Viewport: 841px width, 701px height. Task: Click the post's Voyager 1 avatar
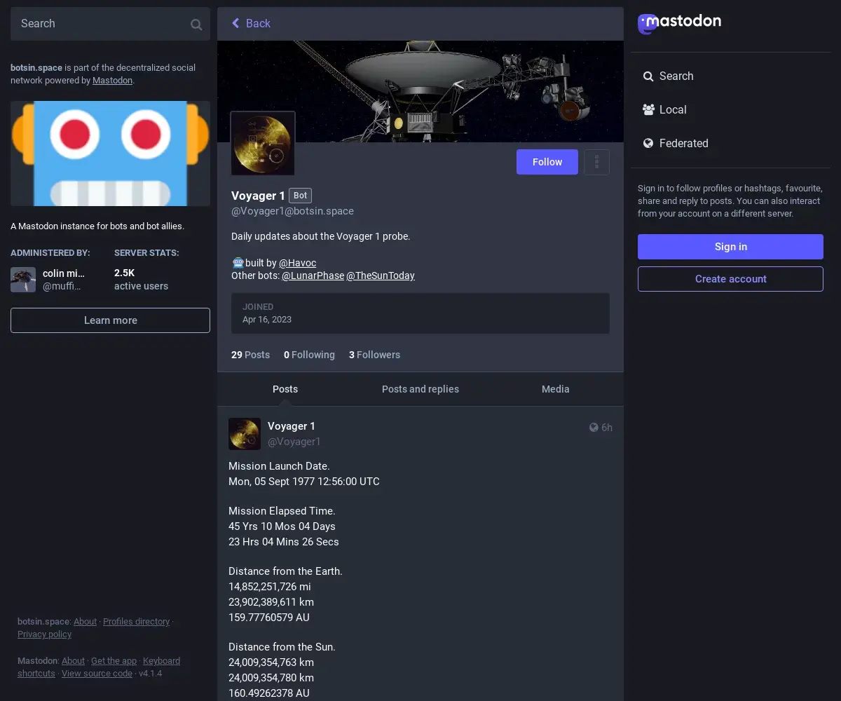[x=245, y=434]
